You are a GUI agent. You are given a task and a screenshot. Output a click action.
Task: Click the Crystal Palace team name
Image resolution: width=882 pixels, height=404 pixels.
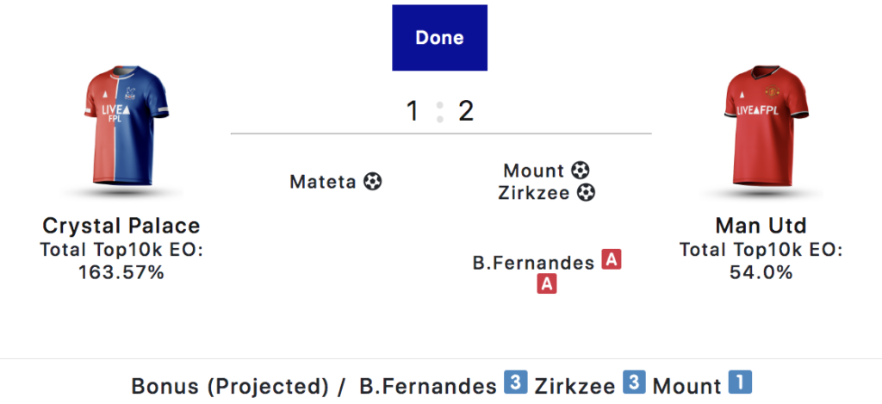click(x=121, y=227)
